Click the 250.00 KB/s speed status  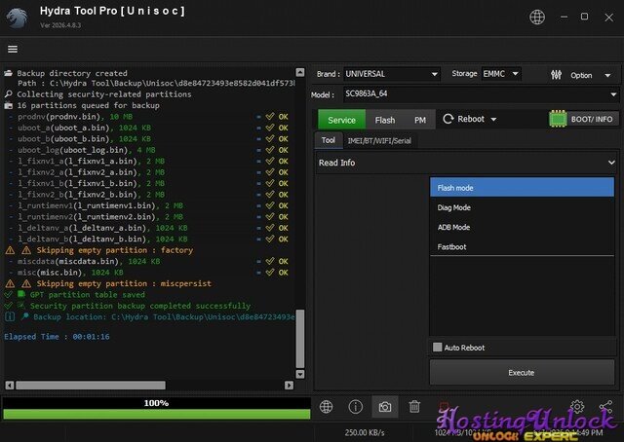[365, 432]
